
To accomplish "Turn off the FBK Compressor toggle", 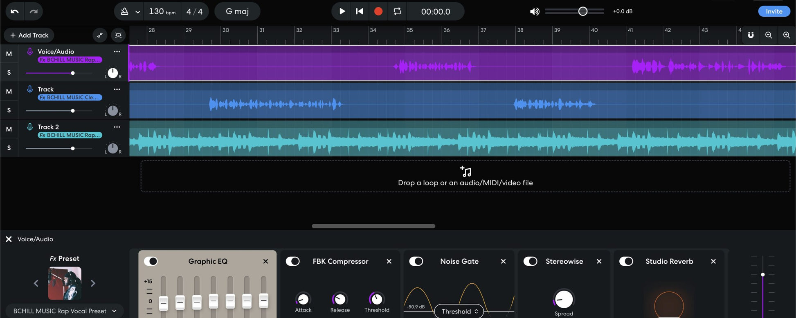I will (293, 261).
